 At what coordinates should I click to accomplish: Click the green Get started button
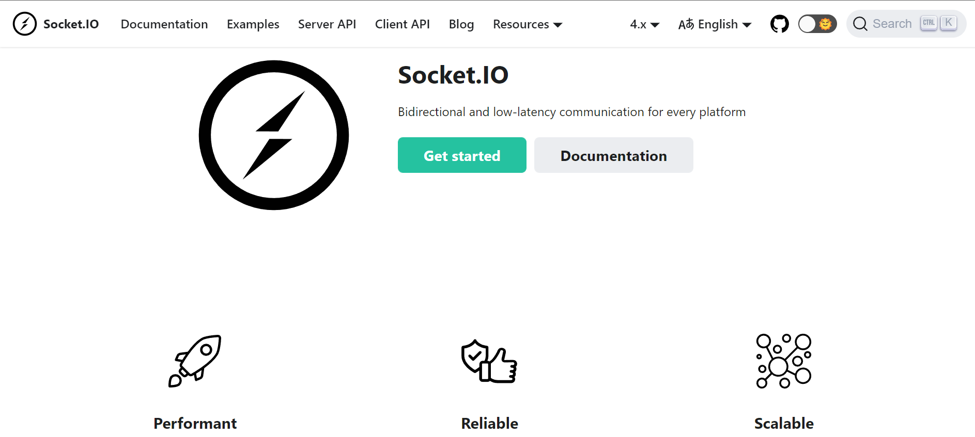coord(462,155)
